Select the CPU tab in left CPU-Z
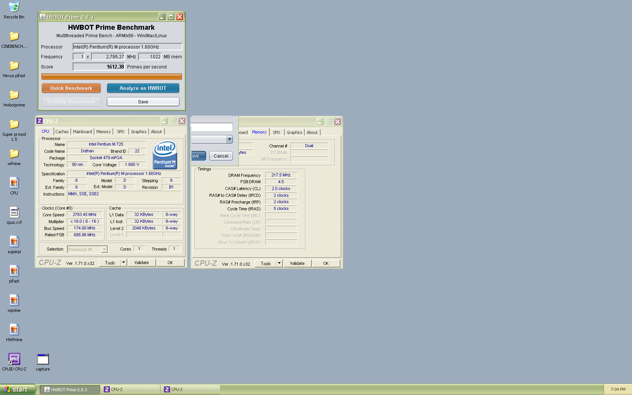 coord(46,131)
